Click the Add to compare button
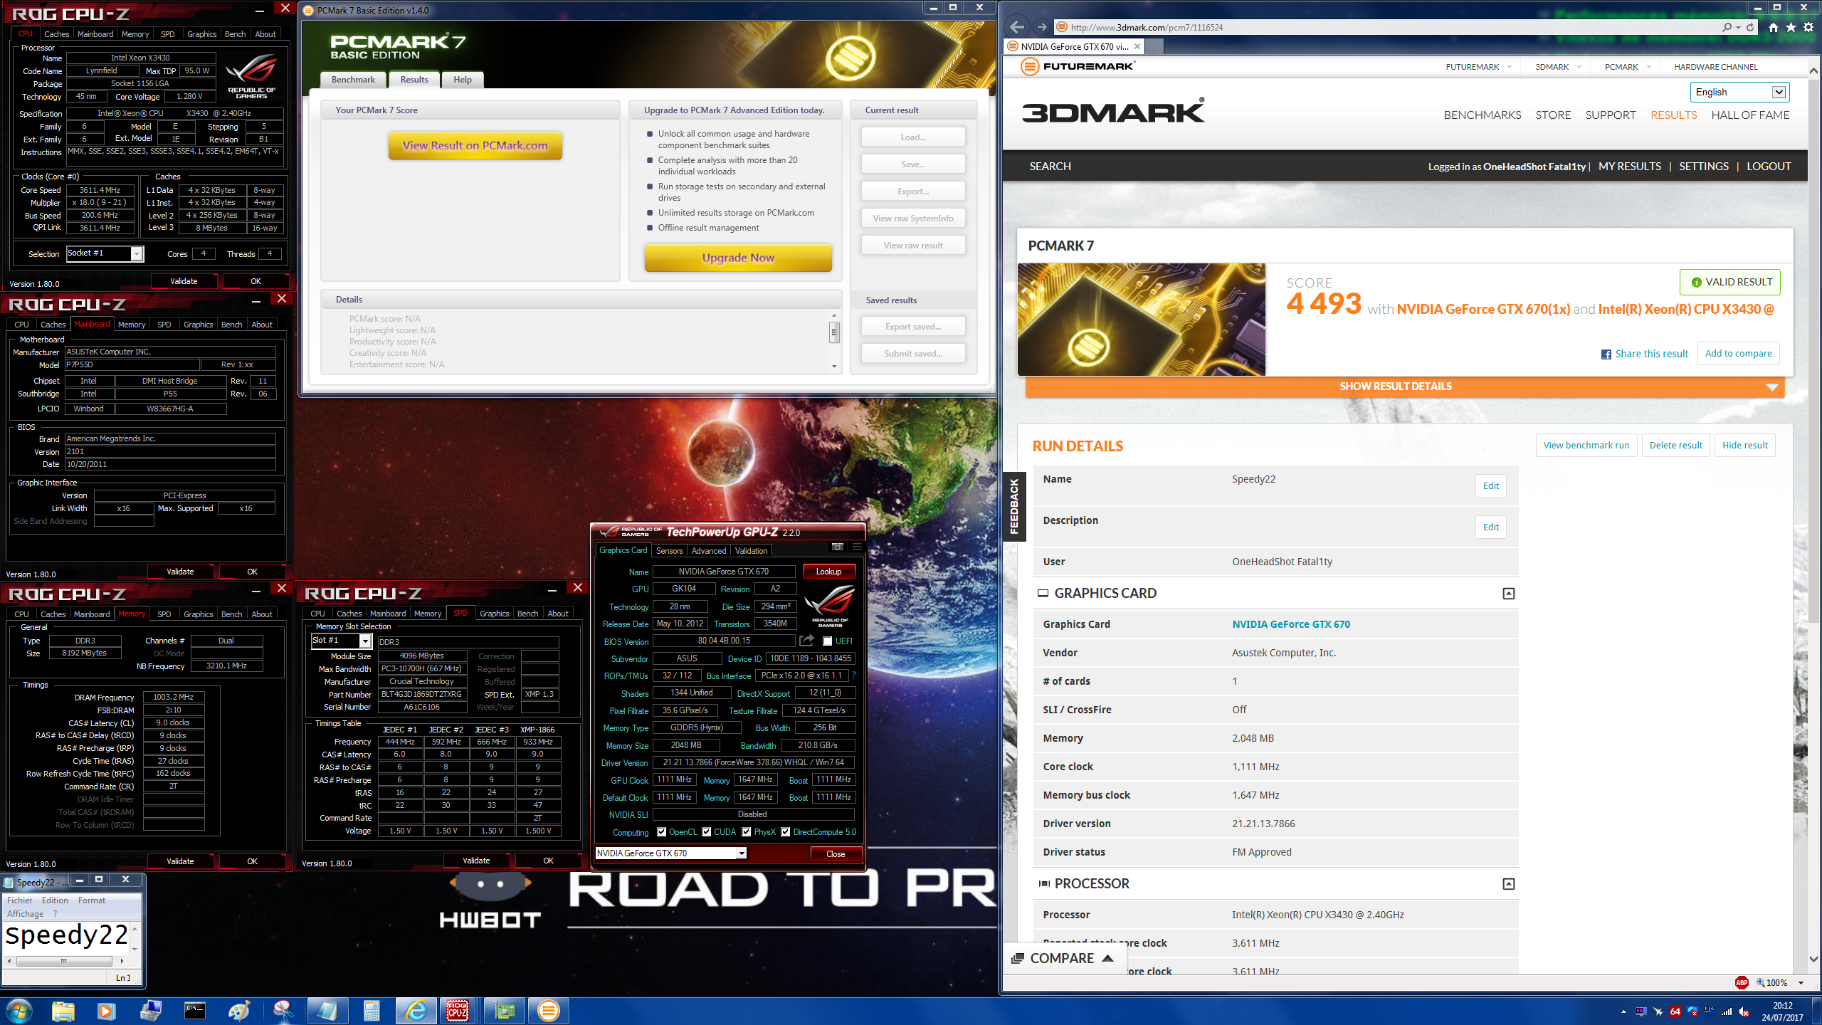Screen dimensions: 1822x1025 [x=1738, y=354]
